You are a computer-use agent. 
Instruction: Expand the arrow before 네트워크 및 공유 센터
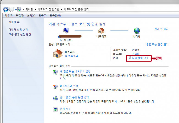pos(62,9)
